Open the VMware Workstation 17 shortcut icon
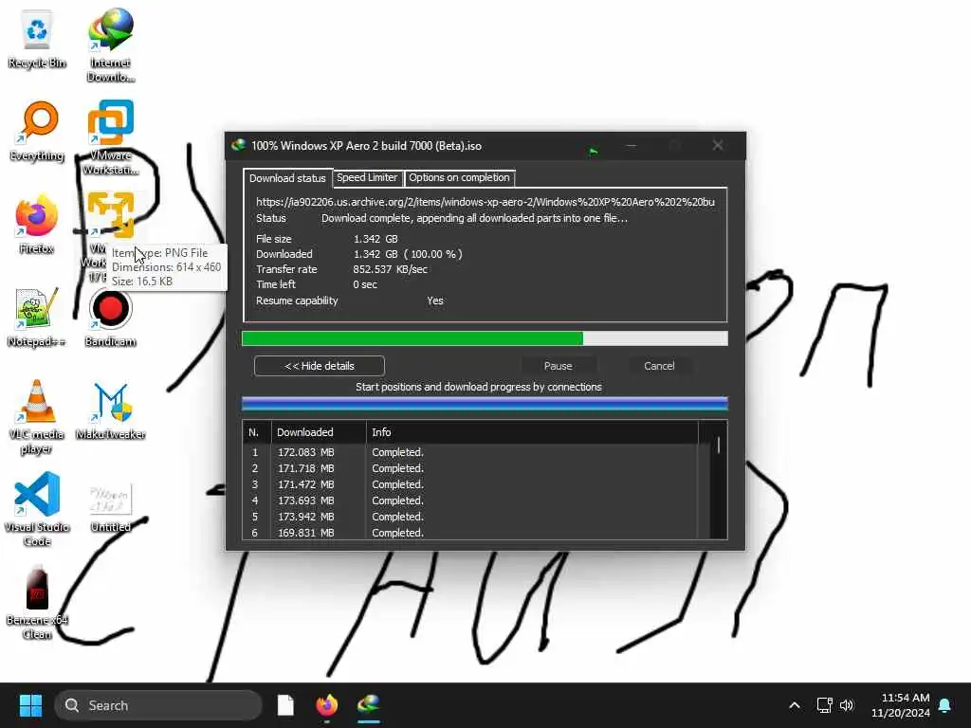The image size is (971, 728). (110, 215)
